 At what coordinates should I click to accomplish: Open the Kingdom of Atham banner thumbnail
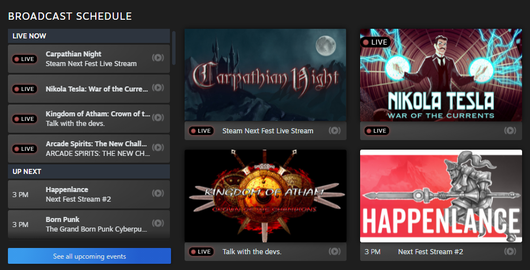[x=265, y=195]
